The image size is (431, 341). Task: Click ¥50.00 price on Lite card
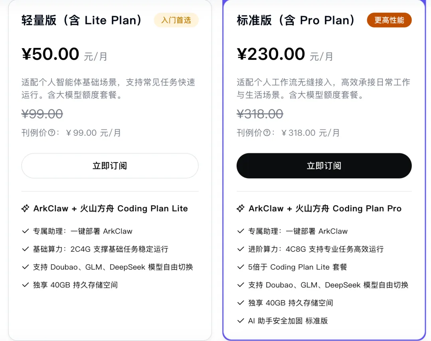50,54
